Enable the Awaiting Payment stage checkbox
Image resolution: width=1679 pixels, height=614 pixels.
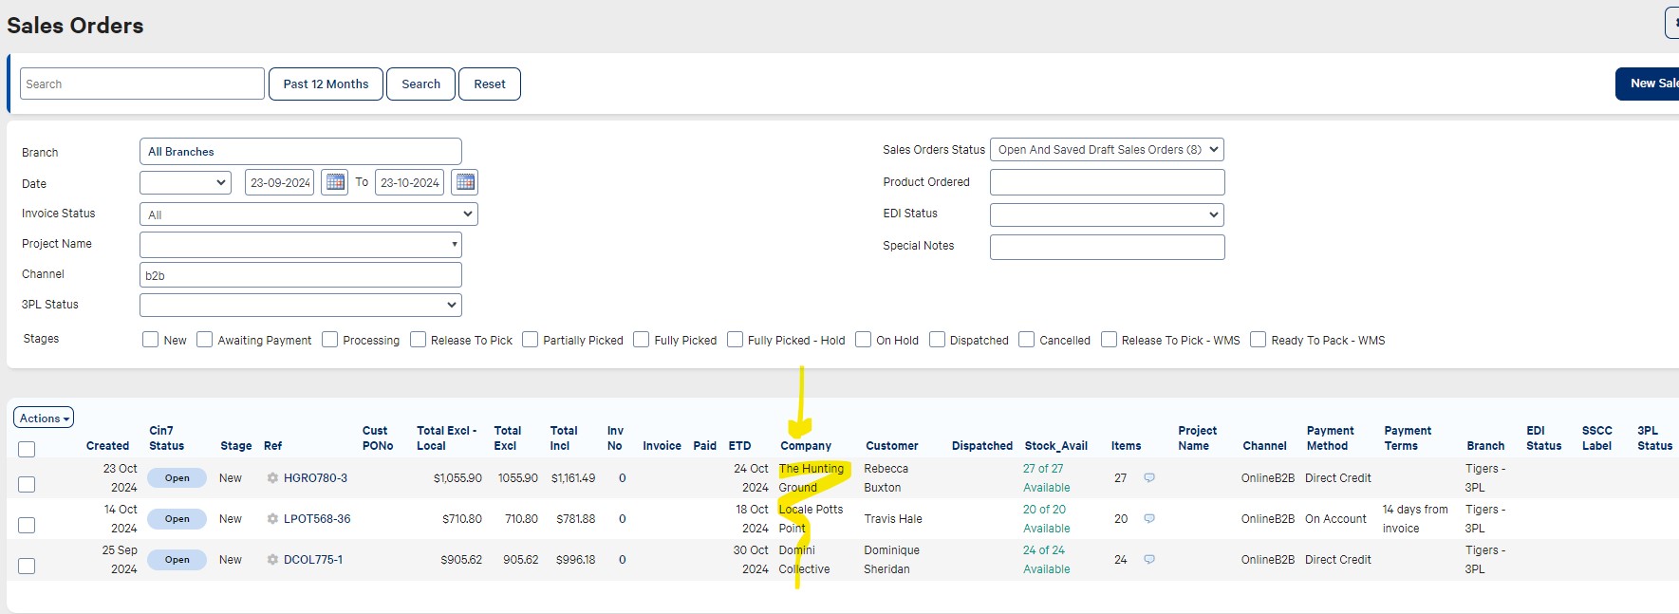point(205,340)
